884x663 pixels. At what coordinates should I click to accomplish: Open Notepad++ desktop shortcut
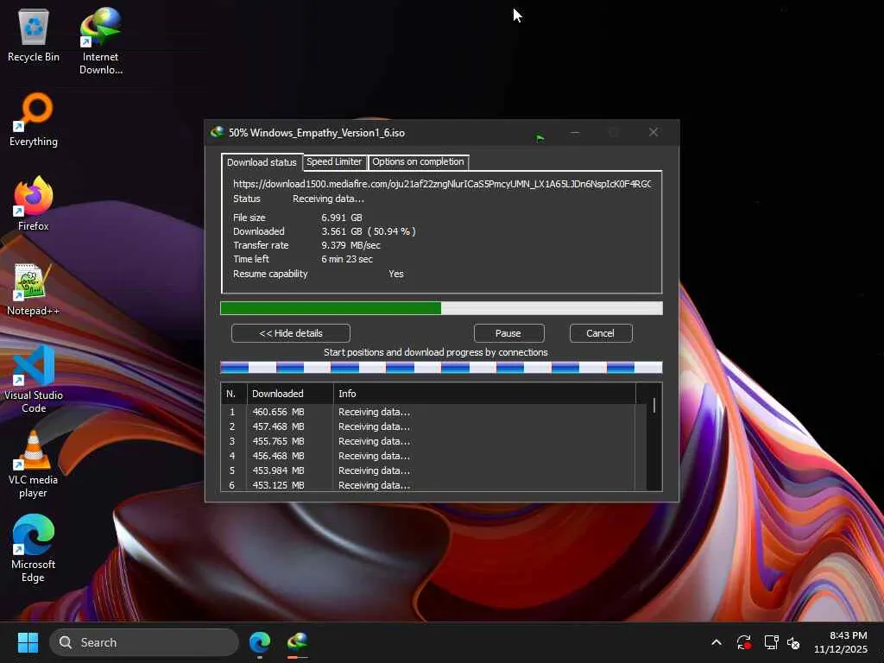point(34,282)
